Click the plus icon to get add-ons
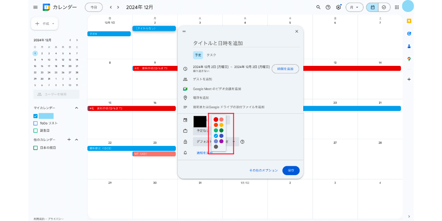 click(x=409, y=80)
